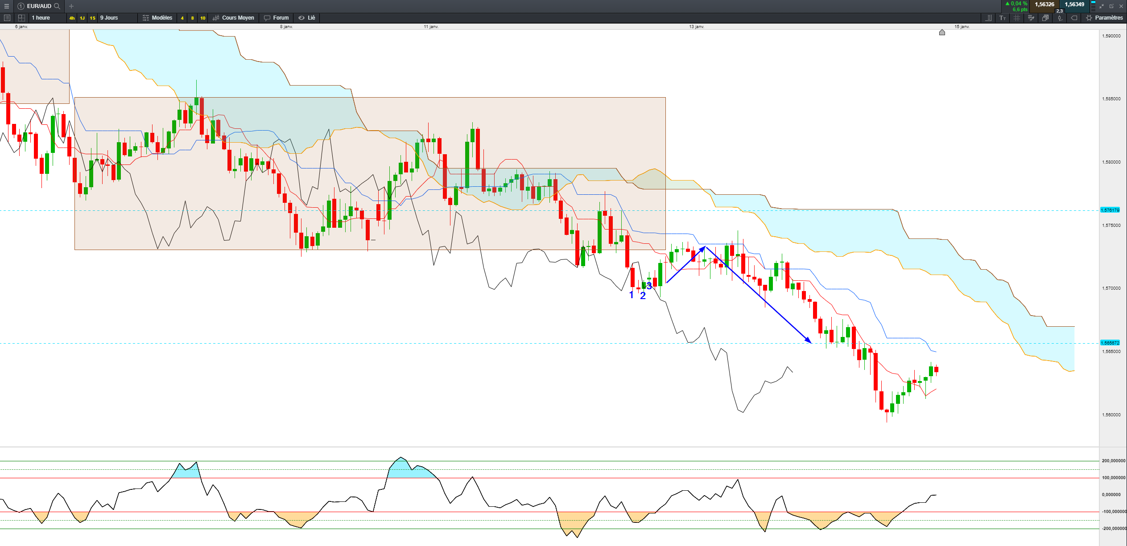The width and height of the screenshot is (1127, 546).
Task: Open the Forum button
Action: click(x=277, y=18)
